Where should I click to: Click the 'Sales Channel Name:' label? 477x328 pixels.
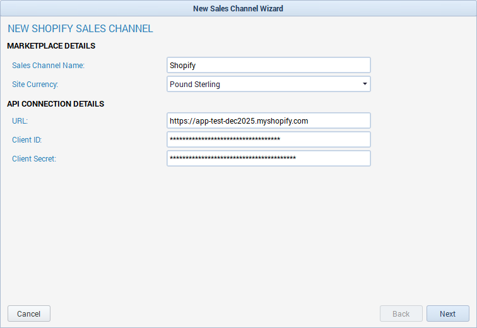tap(48, 66)
